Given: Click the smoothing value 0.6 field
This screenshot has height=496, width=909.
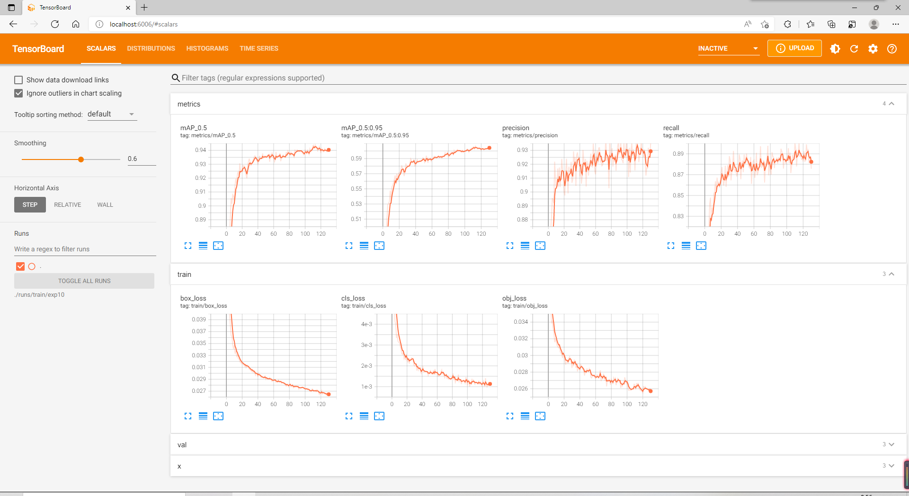Looking at the screenshot, I should click(142, 159).
